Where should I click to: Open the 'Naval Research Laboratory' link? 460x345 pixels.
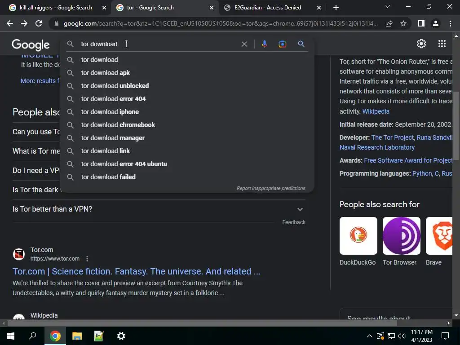[377, 147]
